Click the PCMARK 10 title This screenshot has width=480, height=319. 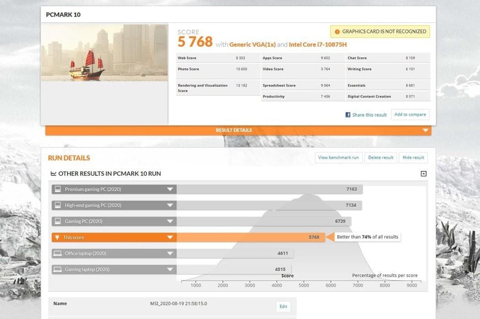63,15
